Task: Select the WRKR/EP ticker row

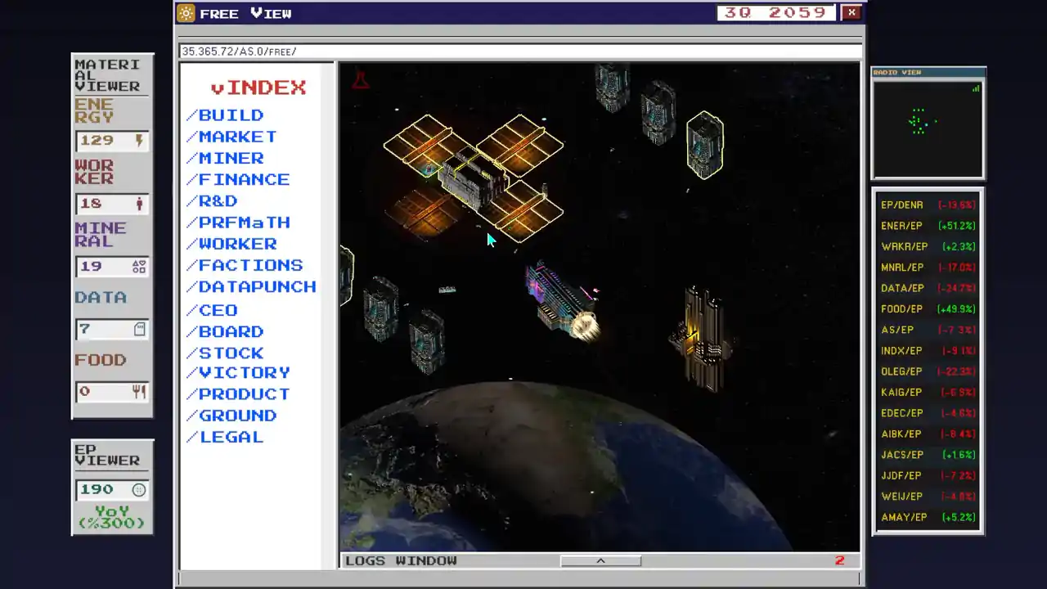Action: pos(928,246)
